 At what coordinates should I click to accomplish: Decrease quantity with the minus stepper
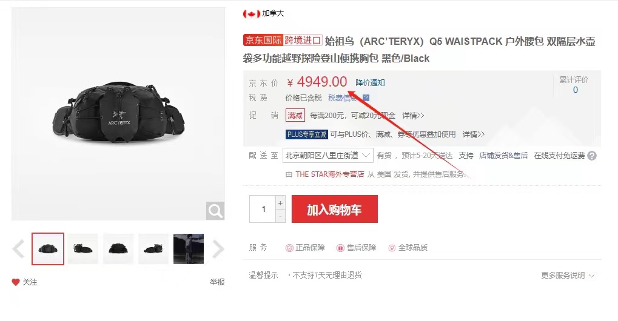(x=280, y=216)
